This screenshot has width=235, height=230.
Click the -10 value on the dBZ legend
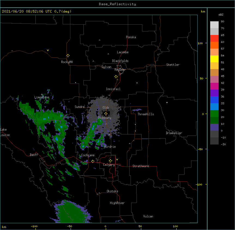coord(223,137)
